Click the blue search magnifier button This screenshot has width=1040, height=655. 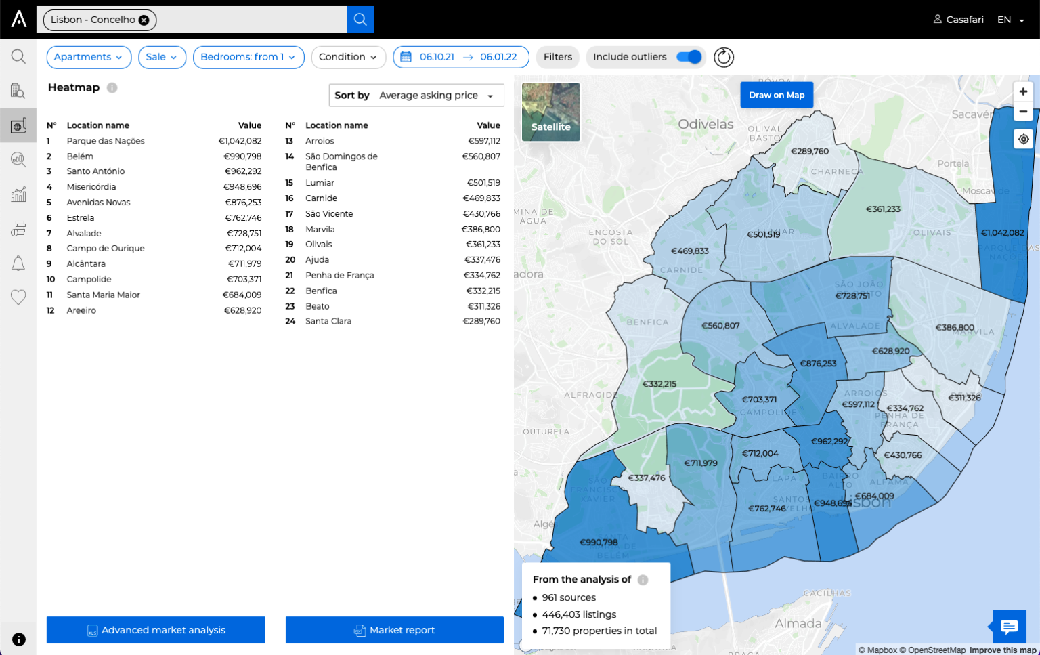360,20
